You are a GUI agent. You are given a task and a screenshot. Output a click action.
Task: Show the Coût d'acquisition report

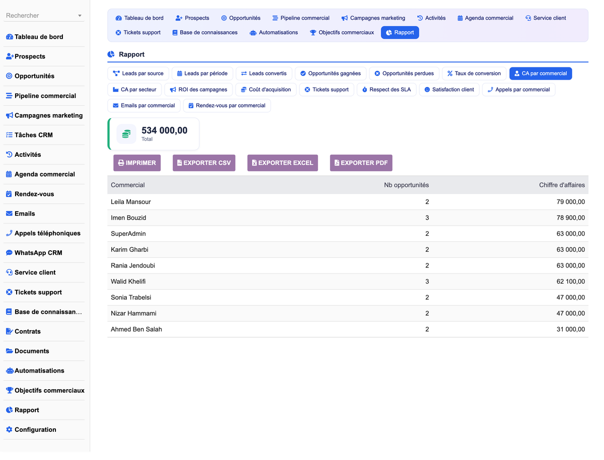[265, 89]
